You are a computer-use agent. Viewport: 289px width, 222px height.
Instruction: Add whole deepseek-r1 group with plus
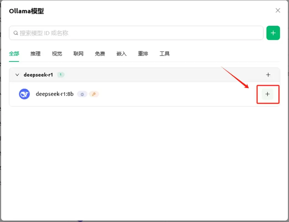[268, 75]
